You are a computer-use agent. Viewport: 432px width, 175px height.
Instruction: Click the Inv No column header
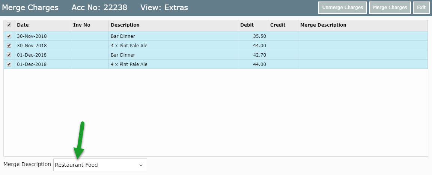[x=82, y=25]
